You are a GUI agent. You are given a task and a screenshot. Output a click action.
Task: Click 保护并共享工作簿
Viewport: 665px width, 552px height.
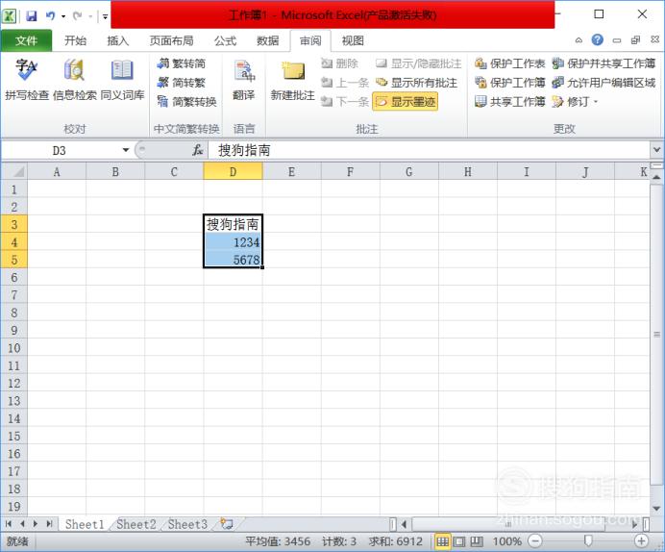(603, 63)
